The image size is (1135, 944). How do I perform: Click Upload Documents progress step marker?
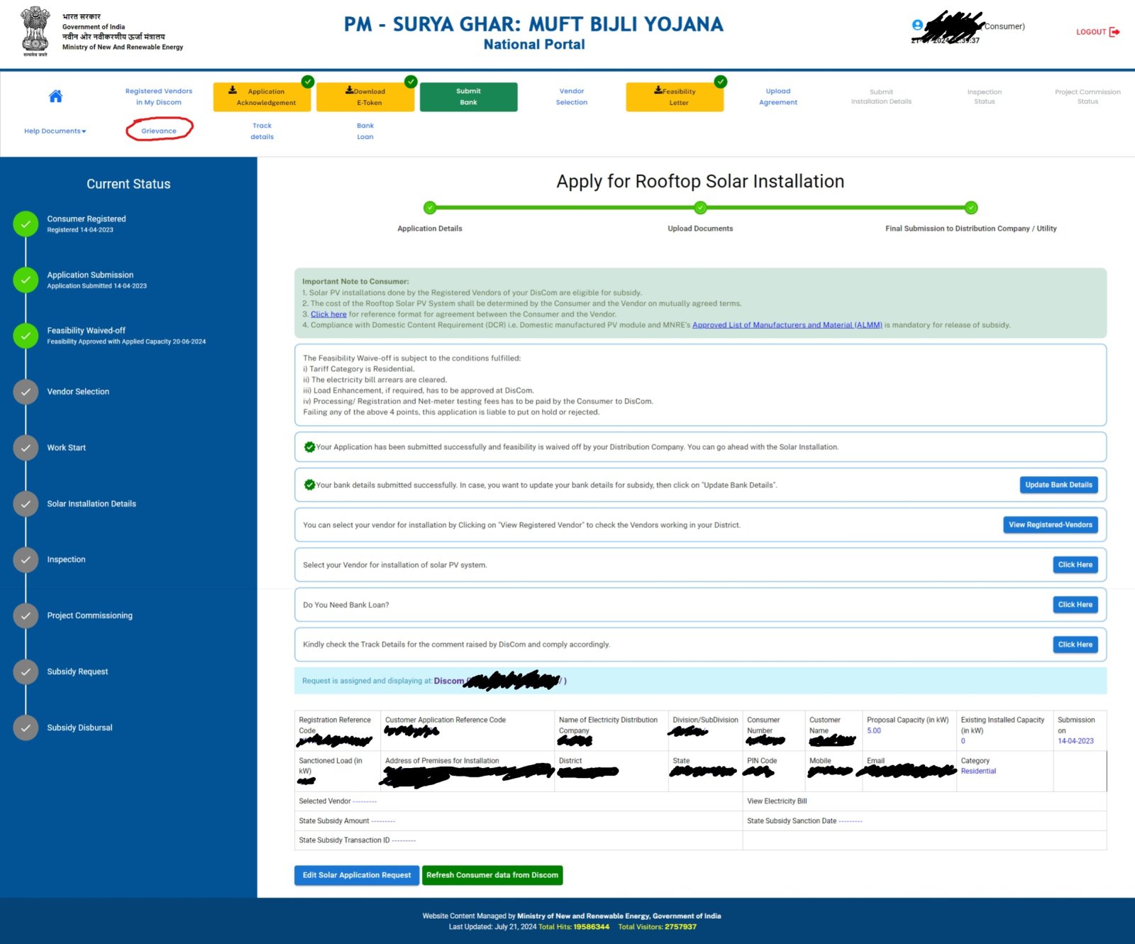700,208
